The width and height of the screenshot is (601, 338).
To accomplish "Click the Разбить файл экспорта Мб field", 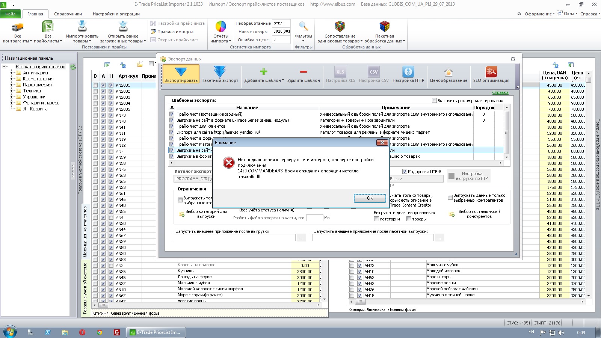I will (314, 218).
